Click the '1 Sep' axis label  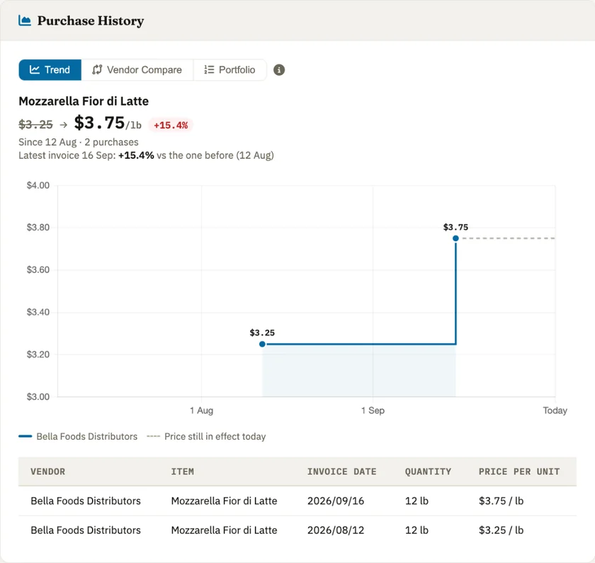click(373, 411)
